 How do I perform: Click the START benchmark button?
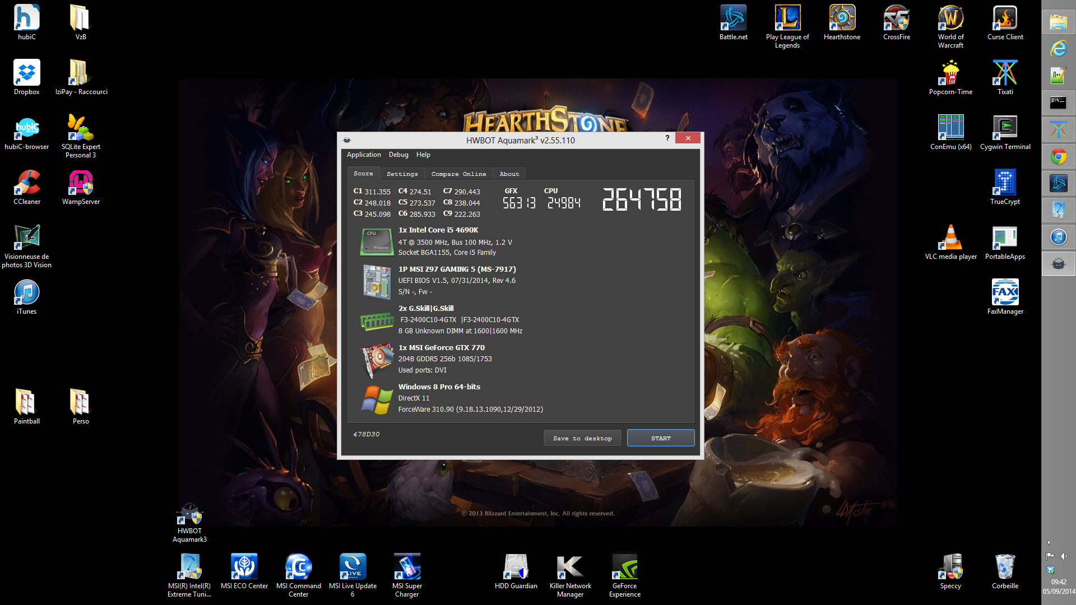(661, 438)
